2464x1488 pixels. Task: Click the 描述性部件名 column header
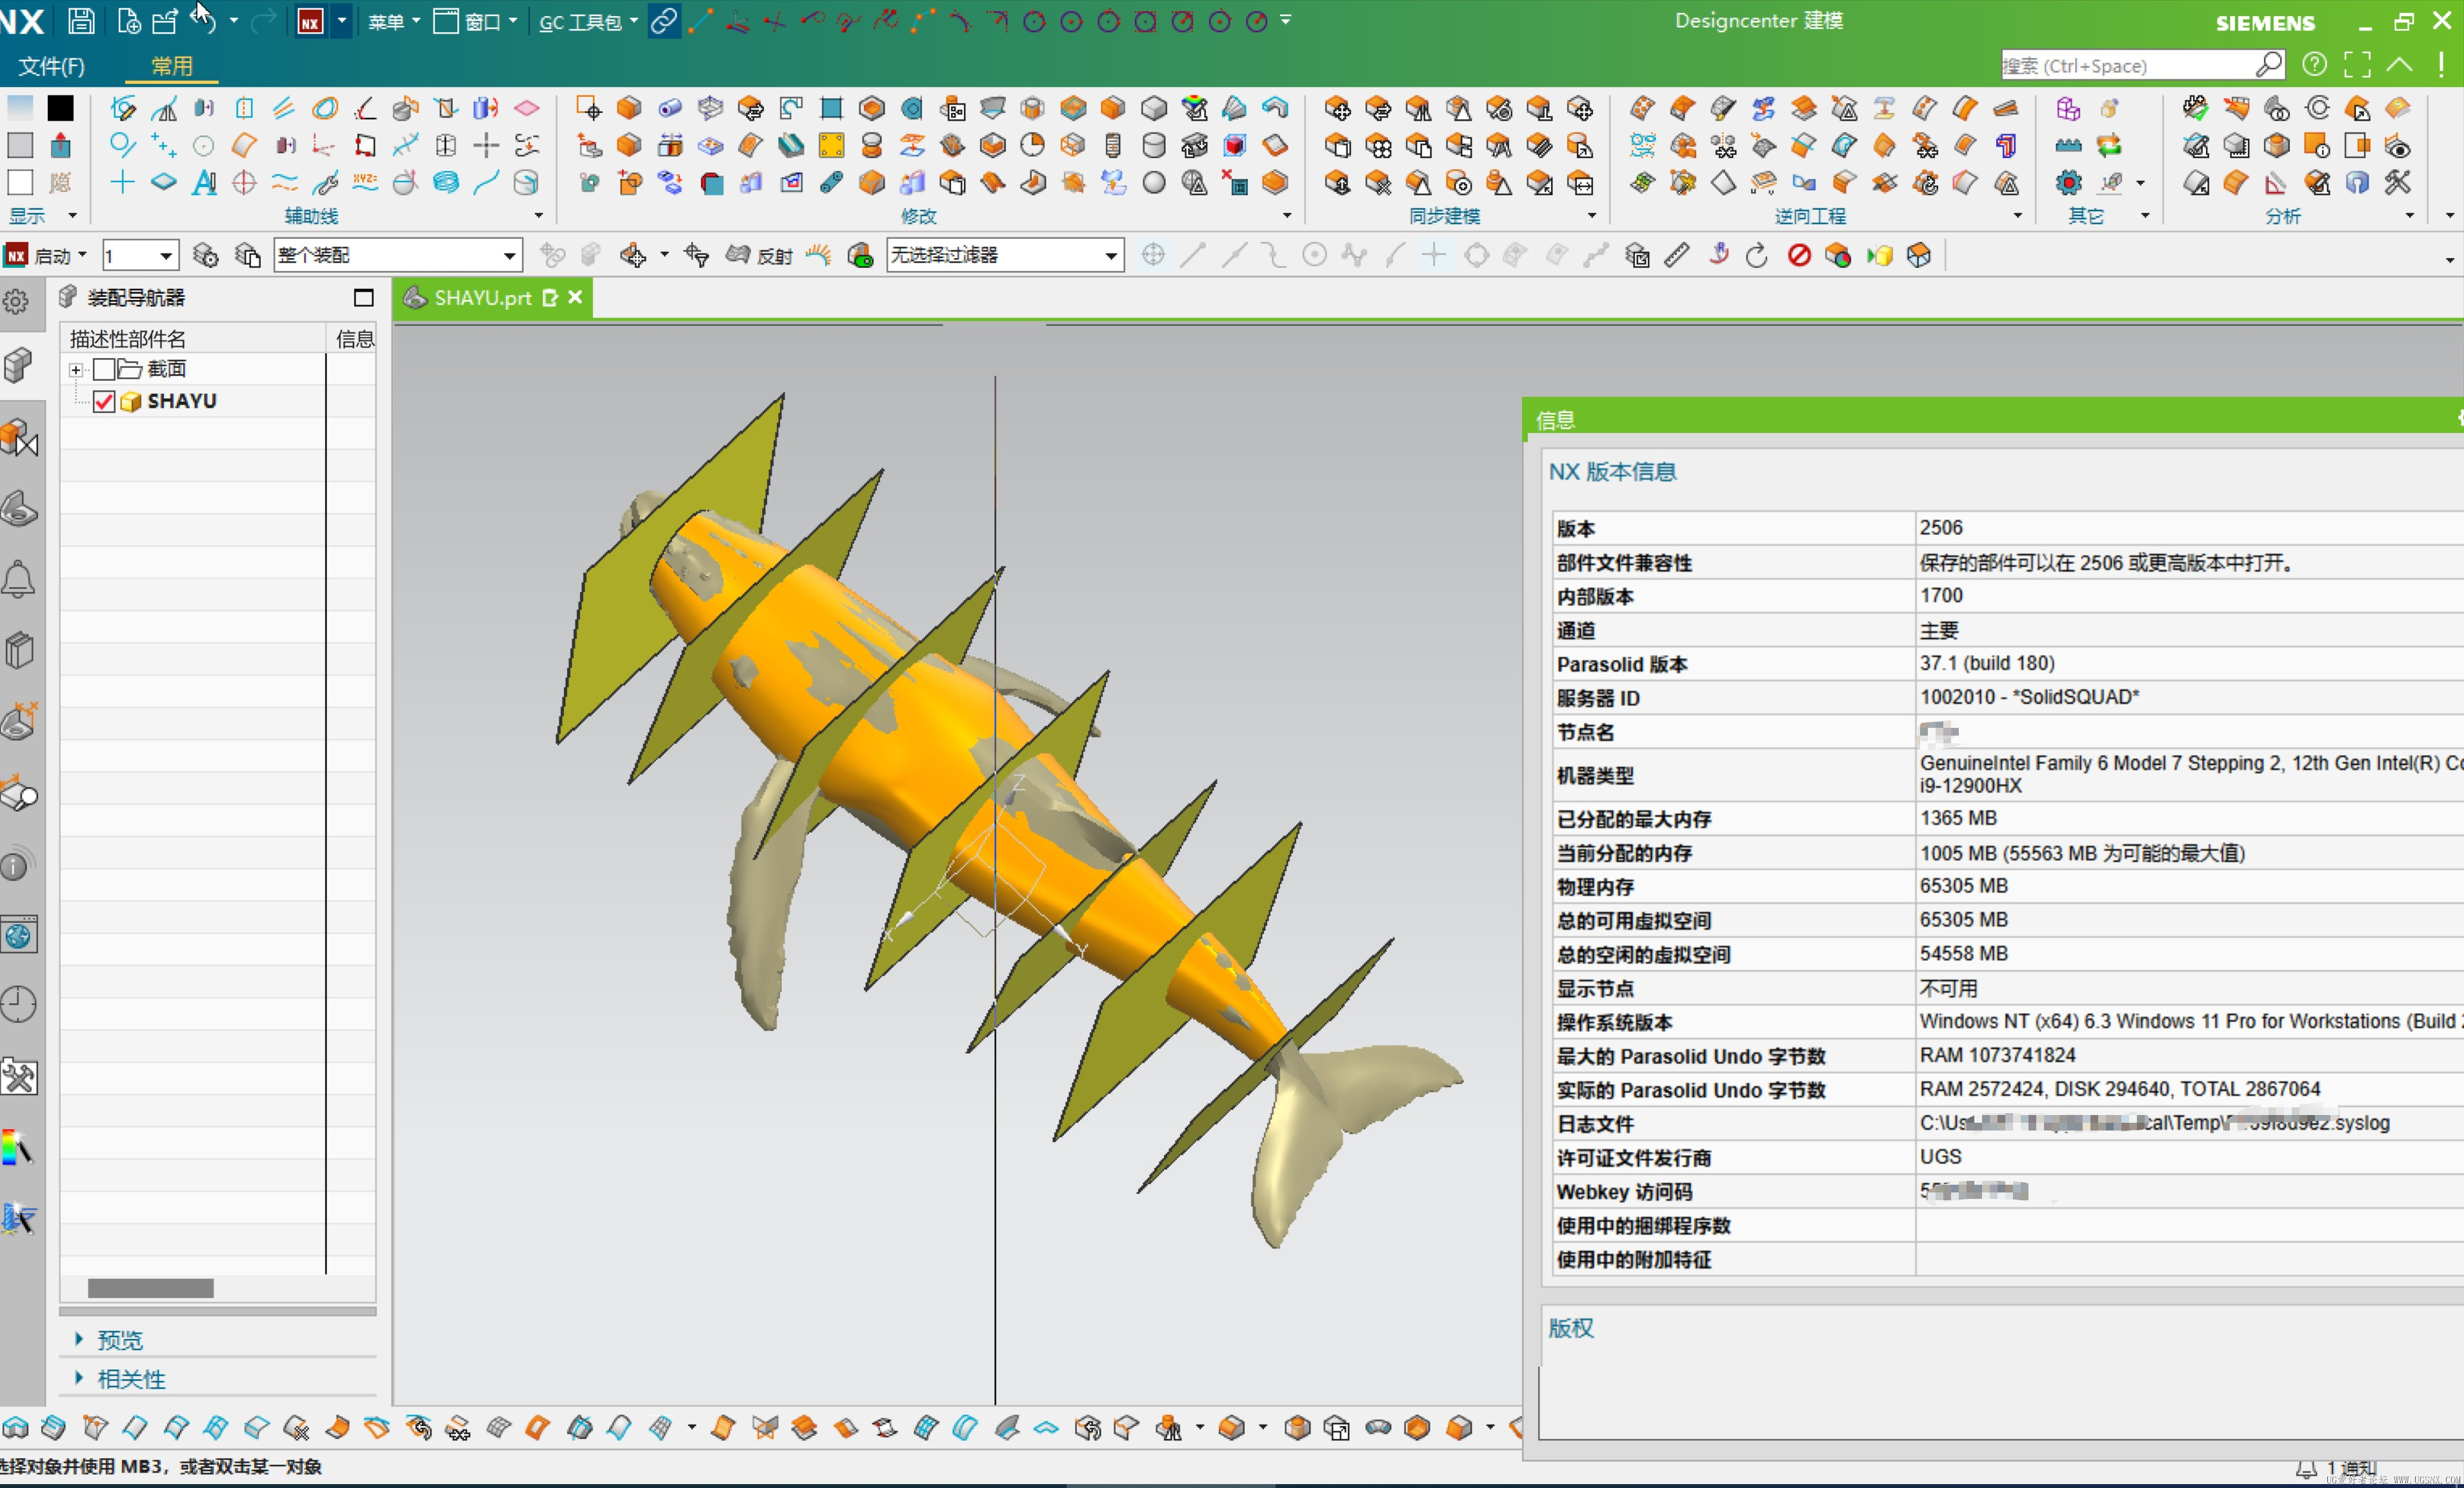click(194, 339)
